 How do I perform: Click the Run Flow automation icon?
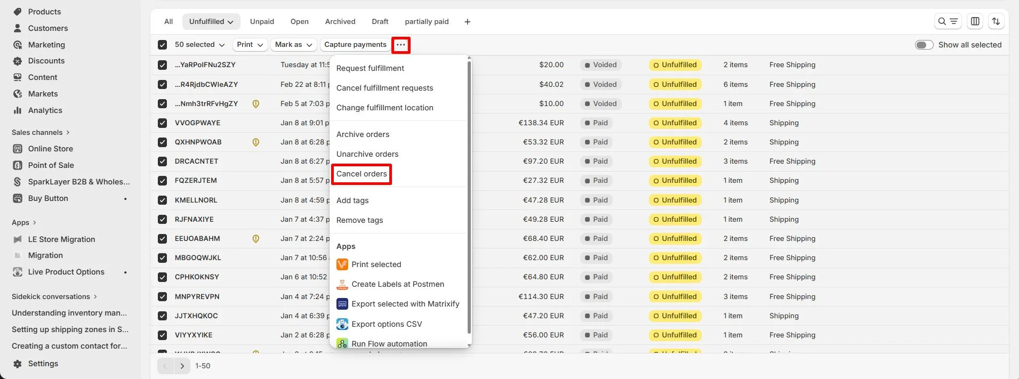(x=342, y=343)
